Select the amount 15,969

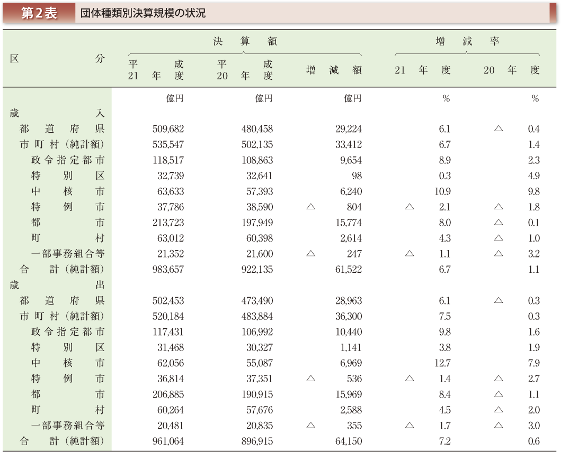pyautogui.click(x=349, y=394)
